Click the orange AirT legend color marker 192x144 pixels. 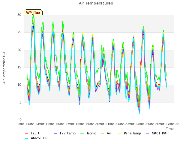pyautogui.click(x=102, y=134)
